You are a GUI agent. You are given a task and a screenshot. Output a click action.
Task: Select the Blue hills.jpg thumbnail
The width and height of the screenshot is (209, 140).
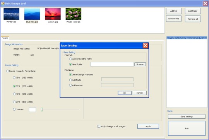click(x=32, y=14)
